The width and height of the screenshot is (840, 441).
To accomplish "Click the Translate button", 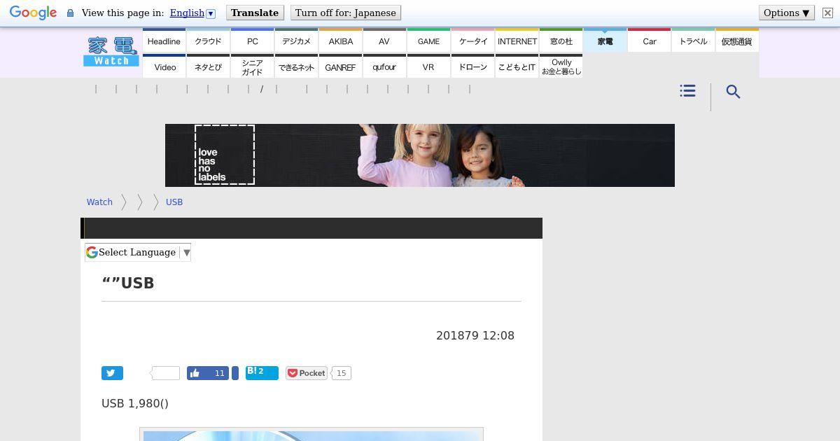I will [x=255, y=13].
